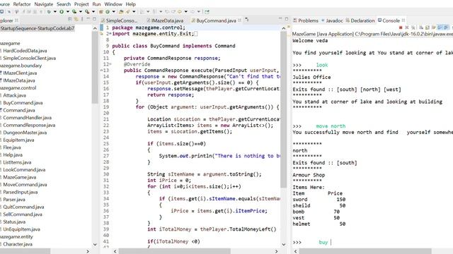Click the Forward navigation arrow icon

click(x=192, y=12)
